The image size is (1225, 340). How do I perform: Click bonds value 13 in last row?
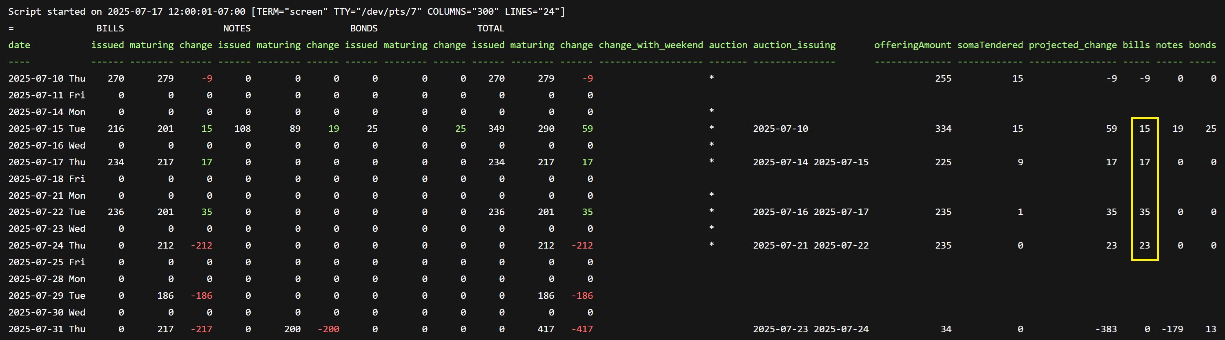(1211, 329)
